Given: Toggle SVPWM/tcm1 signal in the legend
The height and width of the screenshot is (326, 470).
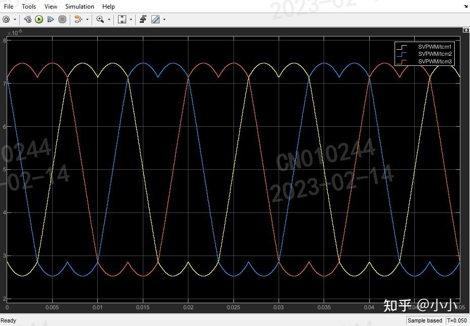Looking at the screenshot, I should coord(436,47).
